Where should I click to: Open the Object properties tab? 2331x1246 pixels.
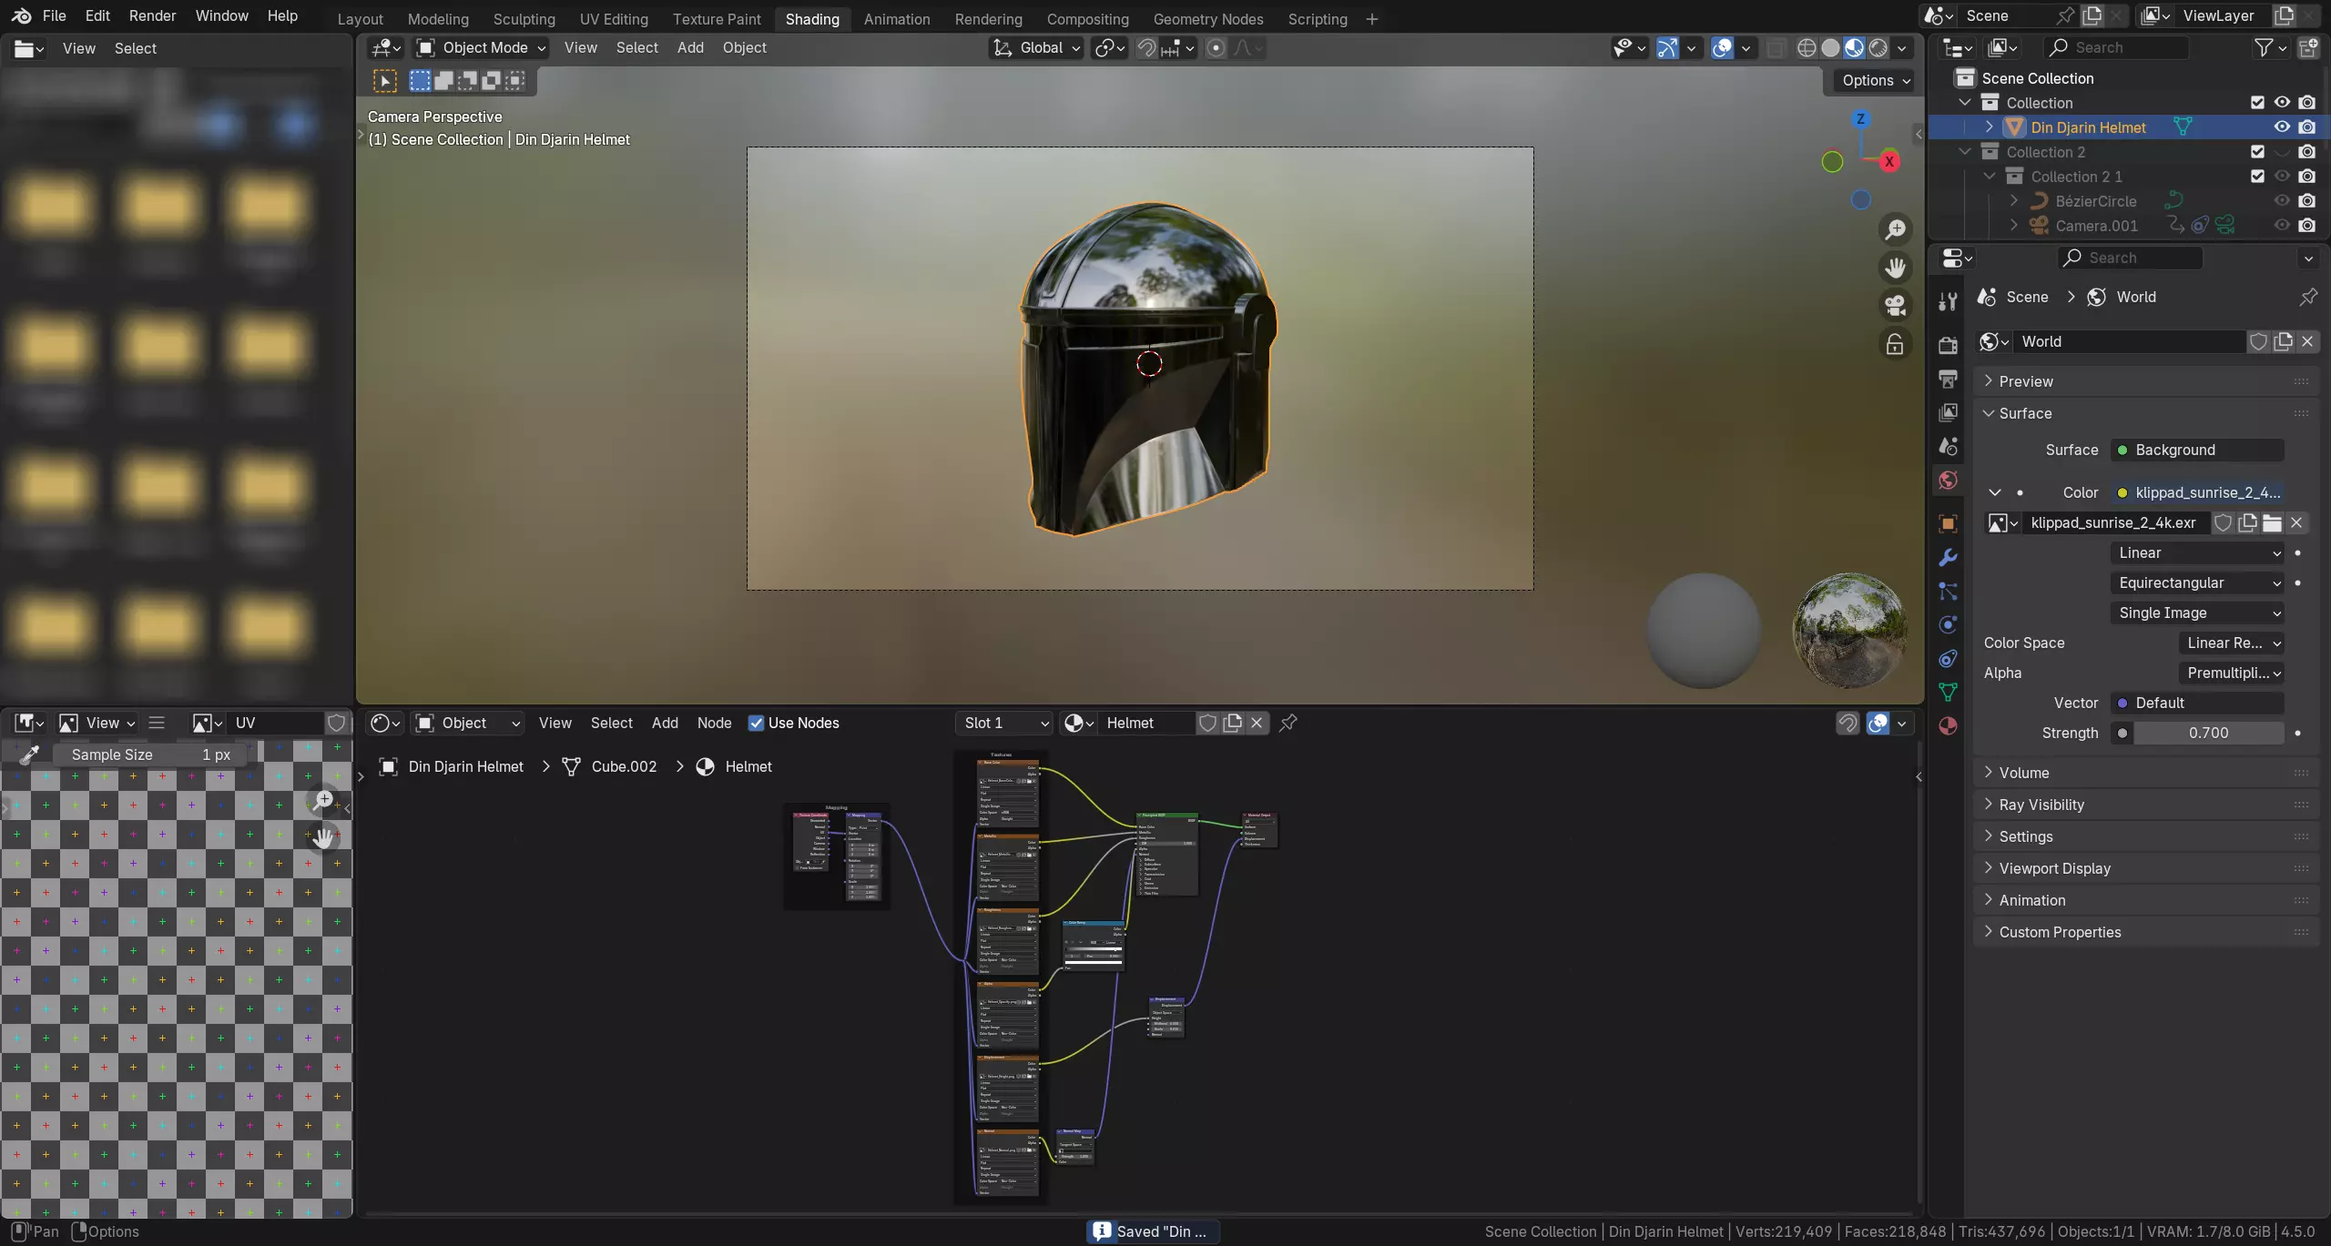pyautogui.click(x=1948, y=523)
